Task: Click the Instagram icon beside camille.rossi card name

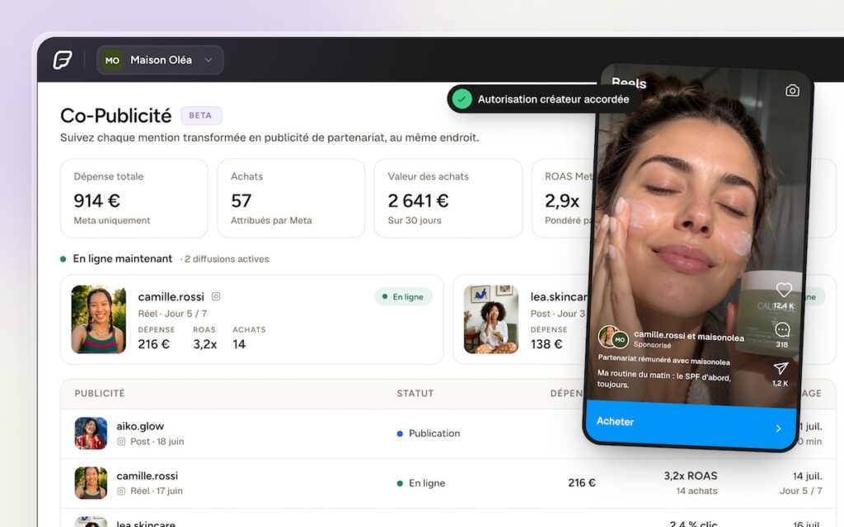Action: pyautogui.click(x=216, y=296)
